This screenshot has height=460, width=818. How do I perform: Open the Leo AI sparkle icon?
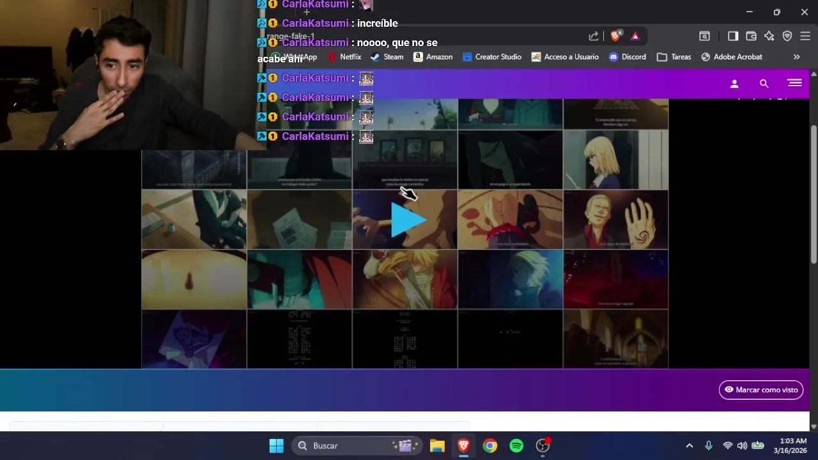(x=769, y=36)
